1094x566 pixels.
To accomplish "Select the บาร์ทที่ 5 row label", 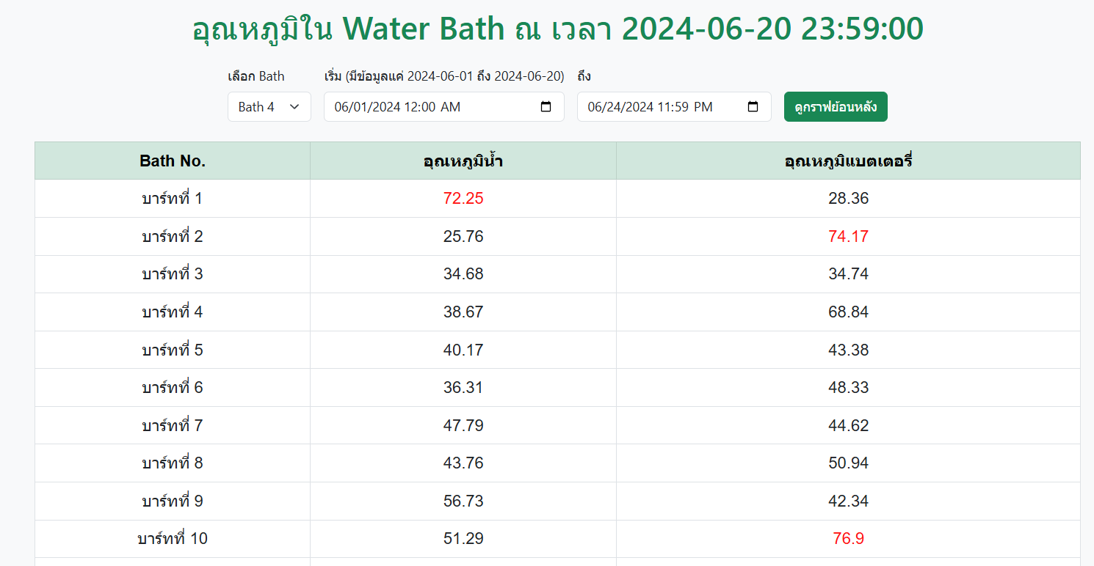I will click(173, 350).
